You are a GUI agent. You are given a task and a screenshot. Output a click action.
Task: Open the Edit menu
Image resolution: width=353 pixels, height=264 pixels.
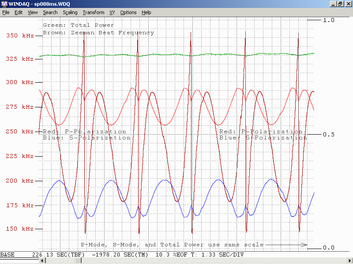tap(19, 12)
